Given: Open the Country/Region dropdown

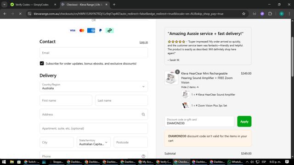Looking at the screenshot, I should point(94,87).
